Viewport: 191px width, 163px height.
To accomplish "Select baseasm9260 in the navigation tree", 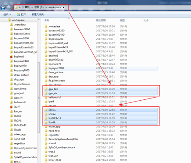I will click(x=22, y=29).
